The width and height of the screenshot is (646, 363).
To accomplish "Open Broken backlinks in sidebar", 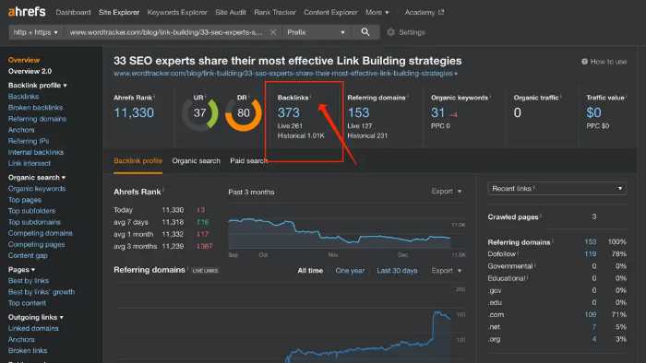I will click(x=35, y=107).
